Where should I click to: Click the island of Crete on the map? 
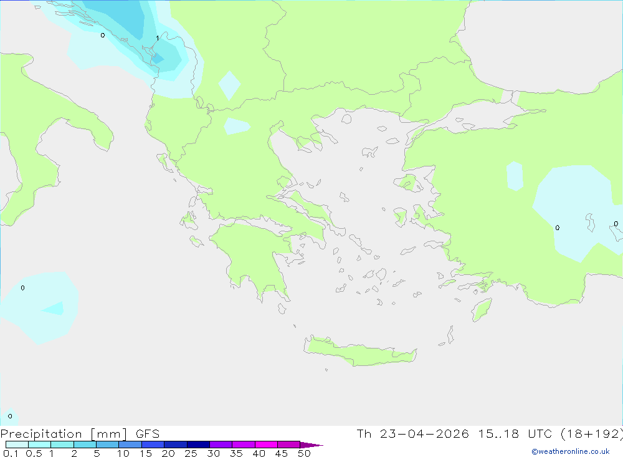(x=359, y=352)
